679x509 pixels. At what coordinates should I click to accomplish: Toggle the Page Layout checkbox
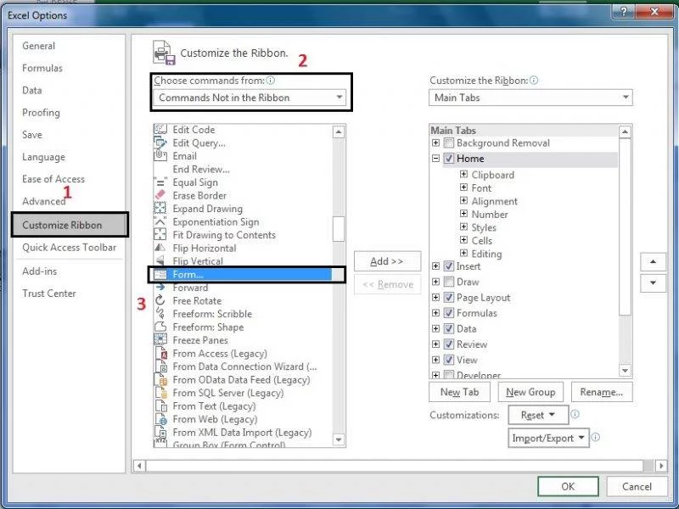pyautogui.click(x=449, y=298)
